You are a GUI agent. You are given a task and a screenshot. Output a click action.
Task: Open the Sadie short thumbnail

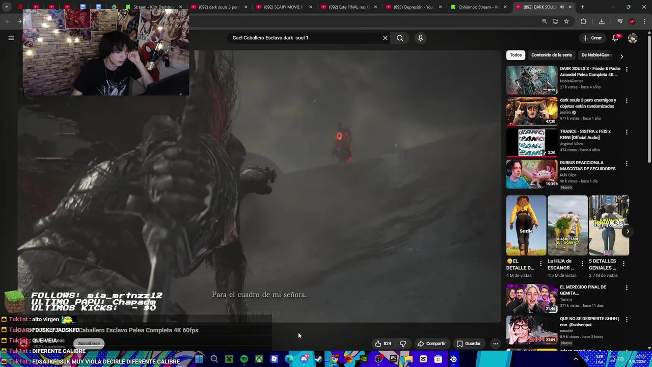(x=526, y=225)
